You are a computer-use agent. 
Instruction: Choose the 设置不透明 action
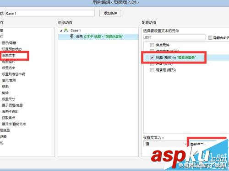tap(10, 111)
